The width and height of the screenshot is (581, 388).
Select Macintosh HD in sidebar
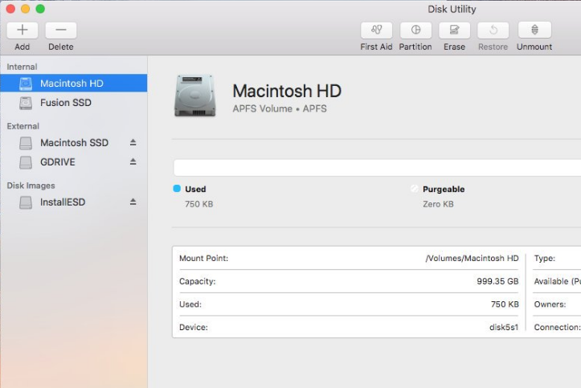pyautogui.click(x=74, y=84)
